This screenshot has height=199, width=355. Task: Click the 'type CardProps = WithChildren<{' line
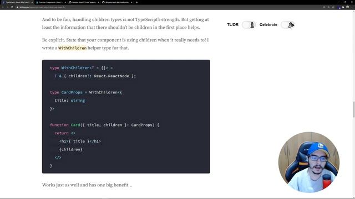[86, 92]
